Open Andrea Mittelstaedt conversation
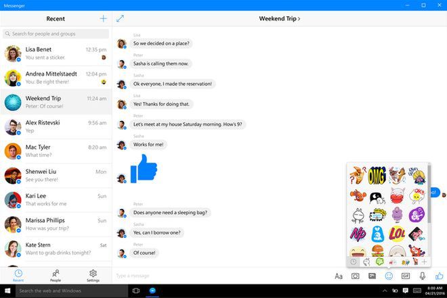447x298 pixels. point(56,78)
